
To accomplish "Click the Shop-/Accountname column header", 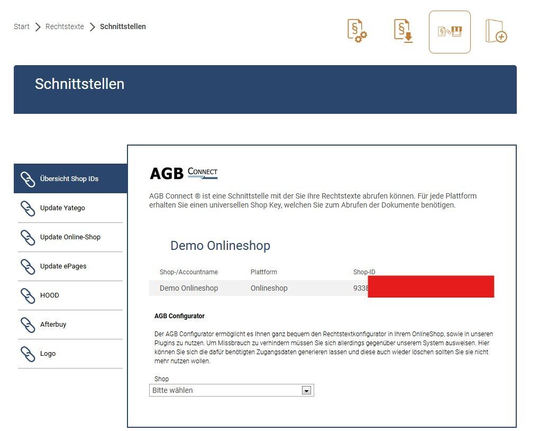I will (189, 272).
